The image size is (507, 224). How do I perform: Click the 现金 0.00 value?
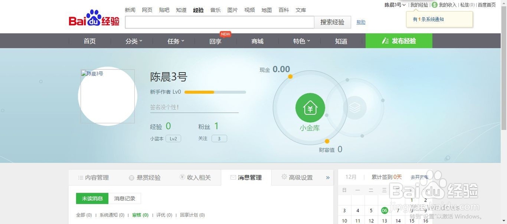click(281, 69)
